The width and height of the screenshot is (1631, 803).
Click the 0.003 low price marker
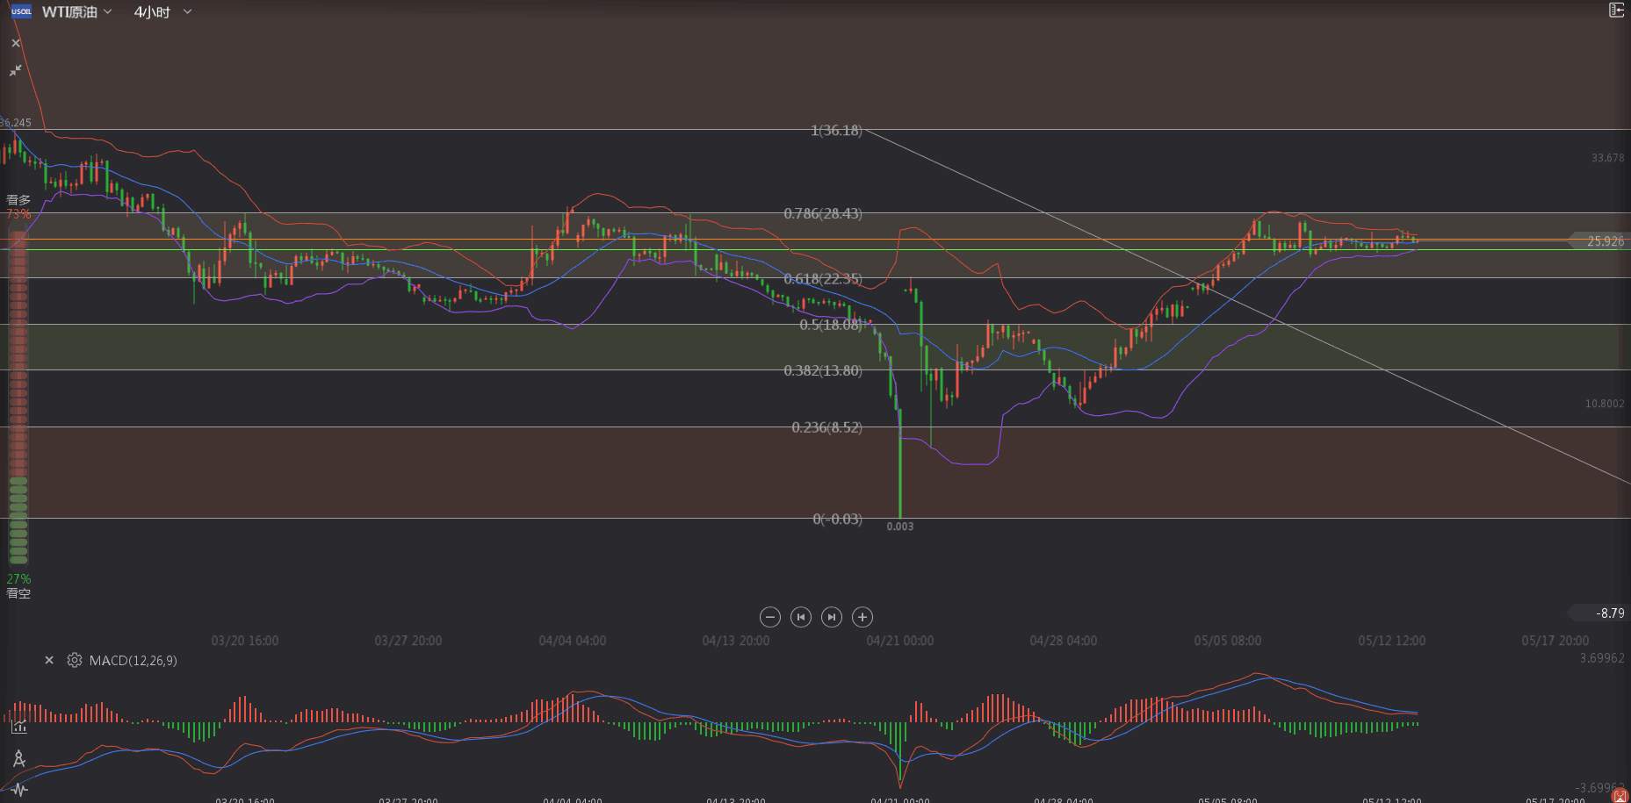[x=900, y=527]
